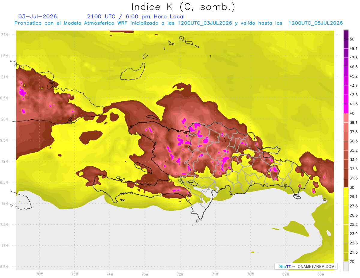Click the legend value '23.9'
This screenshot has width=360, height=278.
pos(354,234)
